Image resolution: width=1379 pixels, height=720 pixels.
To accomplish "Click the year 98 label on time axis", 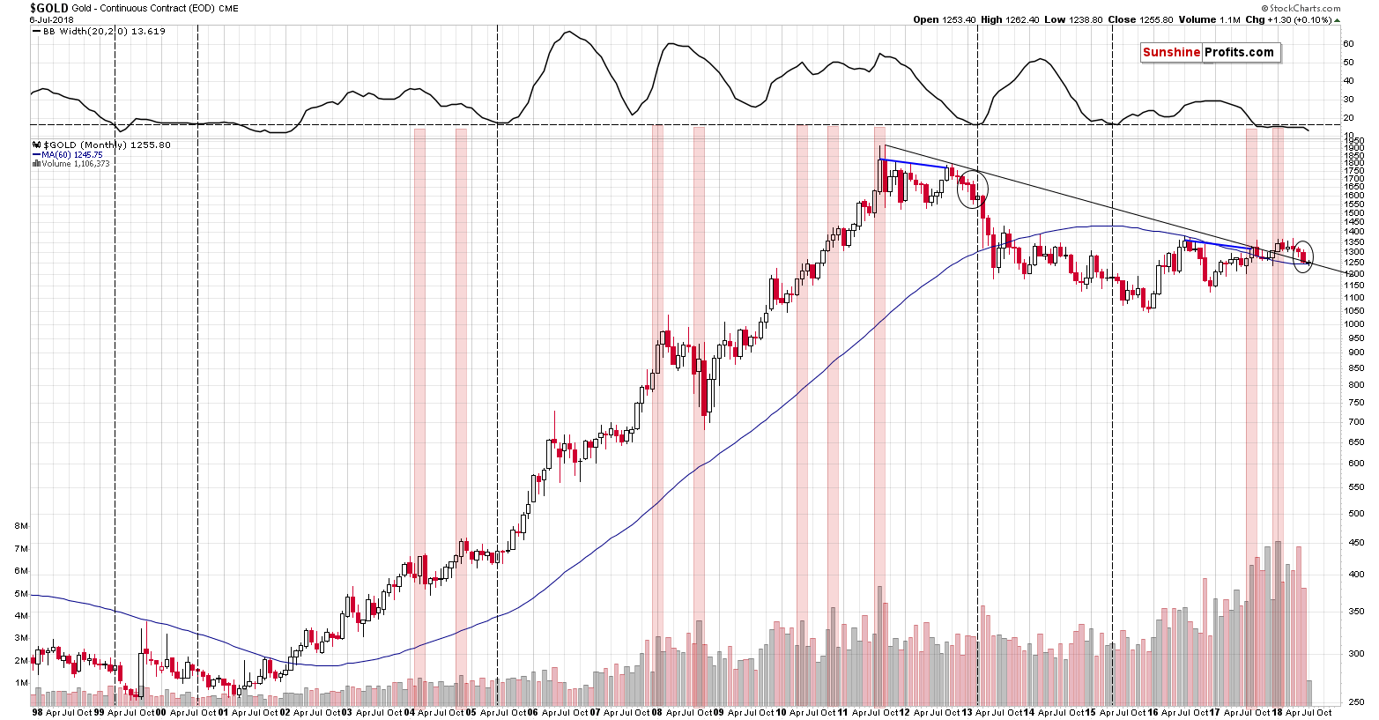I will pos(37,713).
